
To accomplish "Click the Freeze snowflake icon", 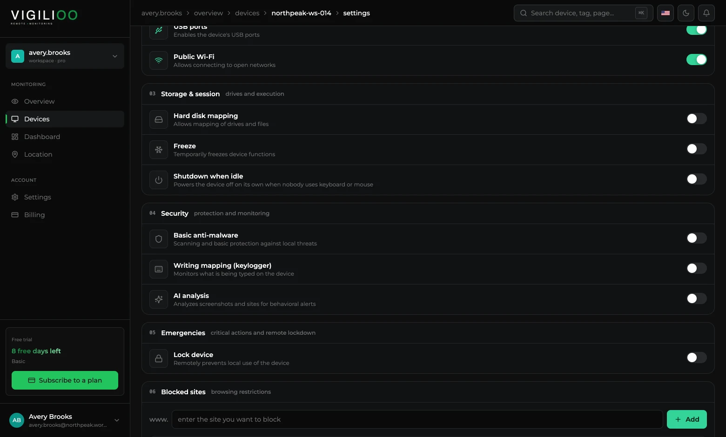I will [159, 150].
